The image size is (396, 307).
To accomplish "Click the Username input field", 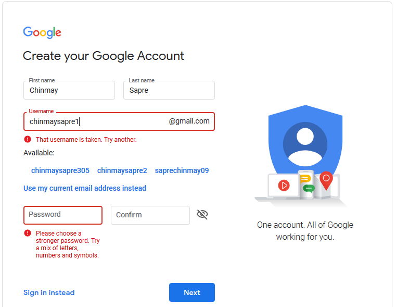I will pyautogui.click(x=119, y=121).
